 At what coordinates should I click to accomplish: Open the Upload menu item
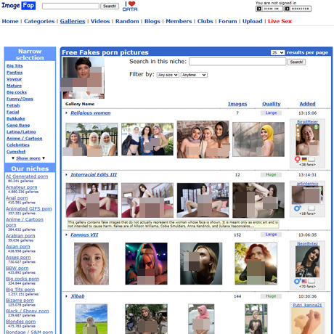coord(253,21)
